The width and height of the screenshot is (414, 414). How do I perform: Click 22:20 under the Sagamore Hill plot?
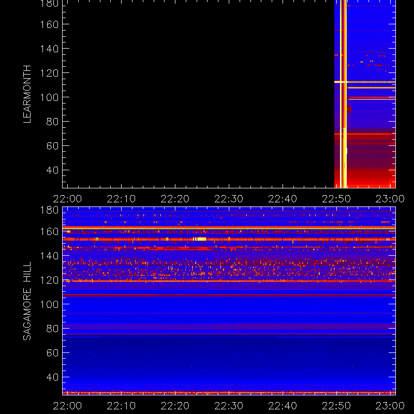pos(175,406)
